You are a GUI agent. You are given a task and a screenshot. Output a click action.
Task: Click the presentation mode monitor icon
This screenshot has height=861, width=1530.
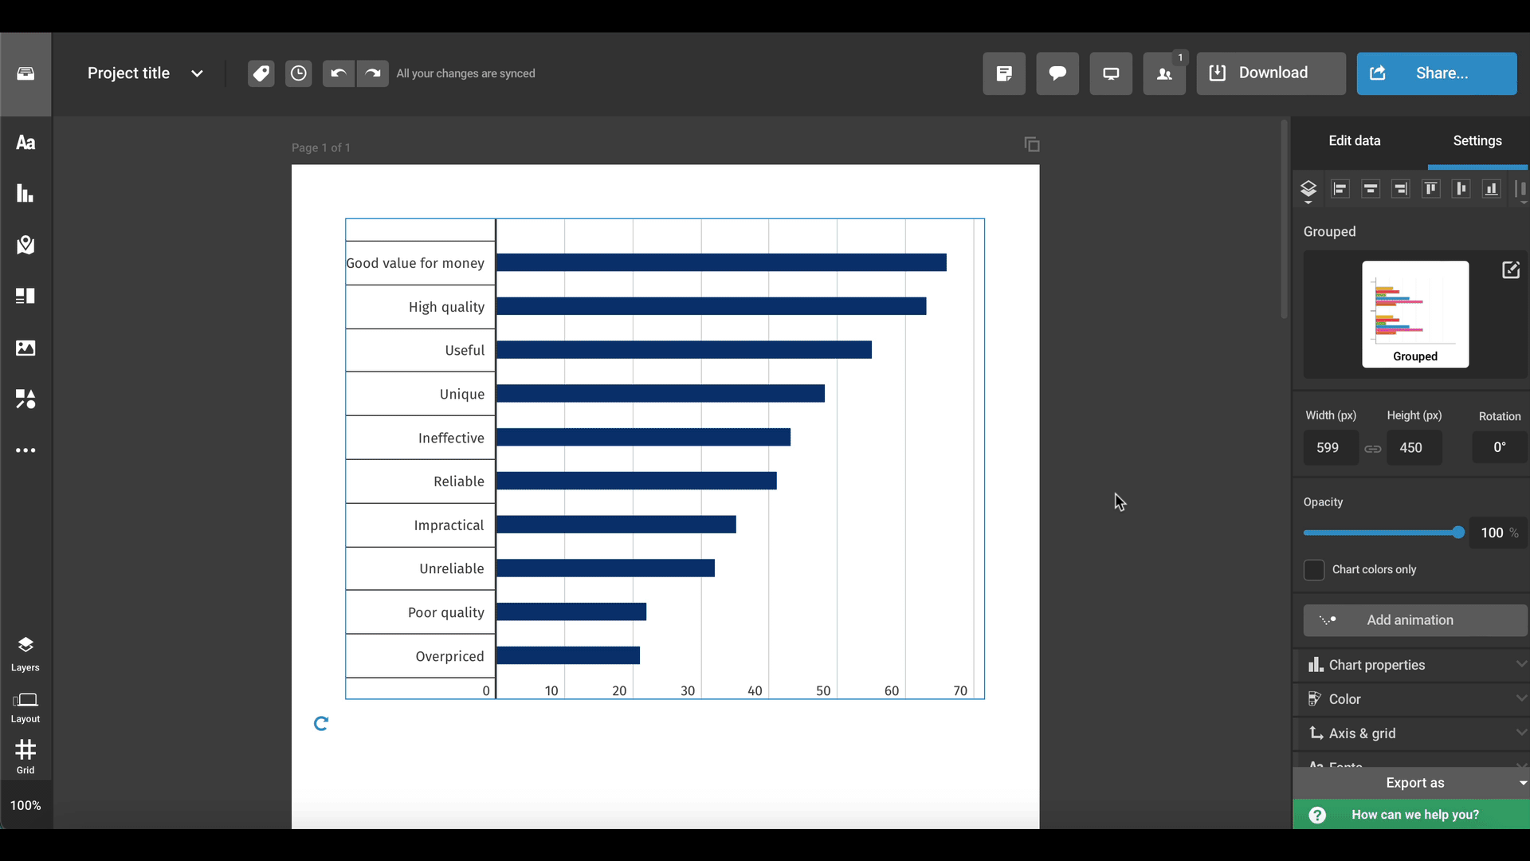[x=1111, y=73]
